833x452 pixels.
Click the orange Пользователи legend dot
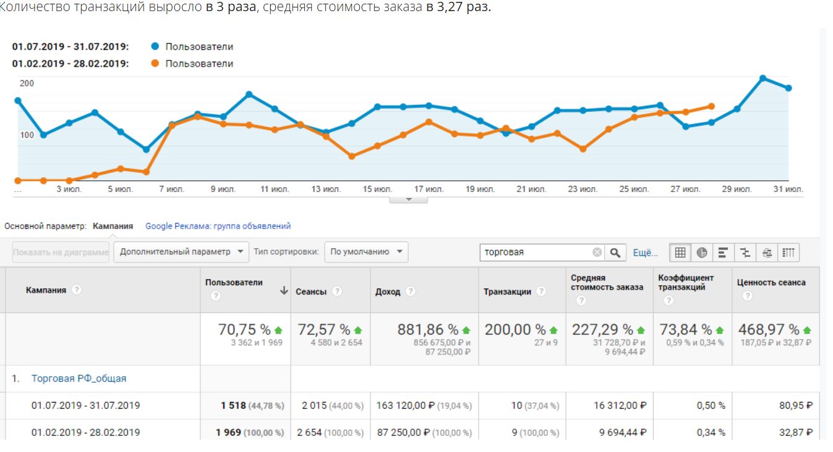coord(155,63)
